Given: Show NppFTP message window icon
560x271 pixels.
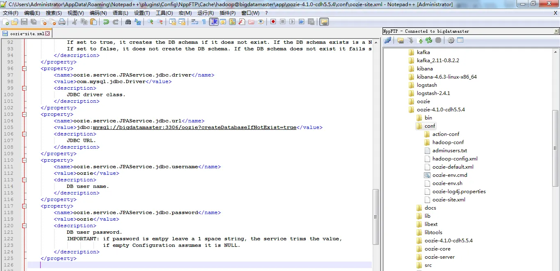Looking at the screenshot, I should 460,40.
